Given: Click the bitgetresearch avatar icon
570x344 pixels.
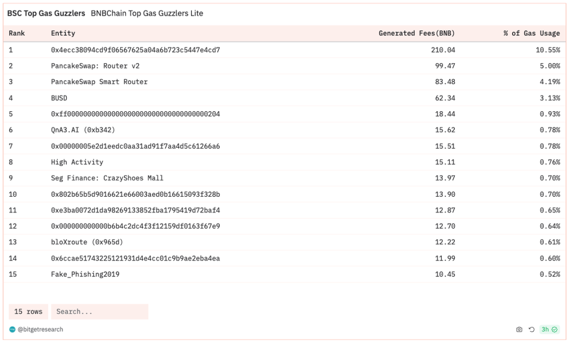Looking at the screenshot, I should pos(12,330).
